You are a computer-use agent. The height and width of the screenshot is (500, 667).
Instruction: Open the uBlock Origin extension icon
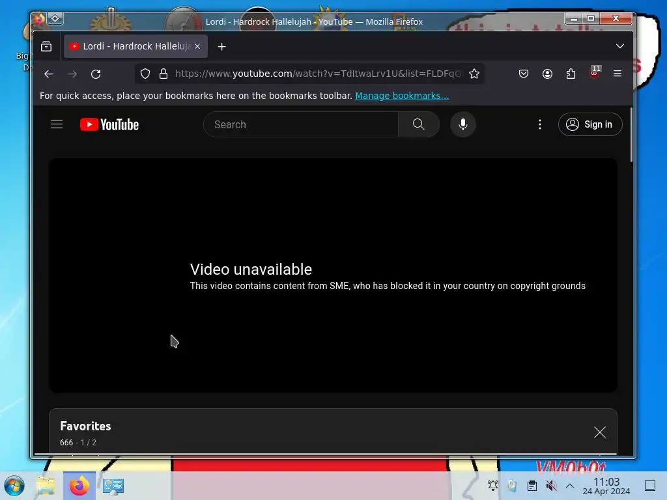coord(595,73)
